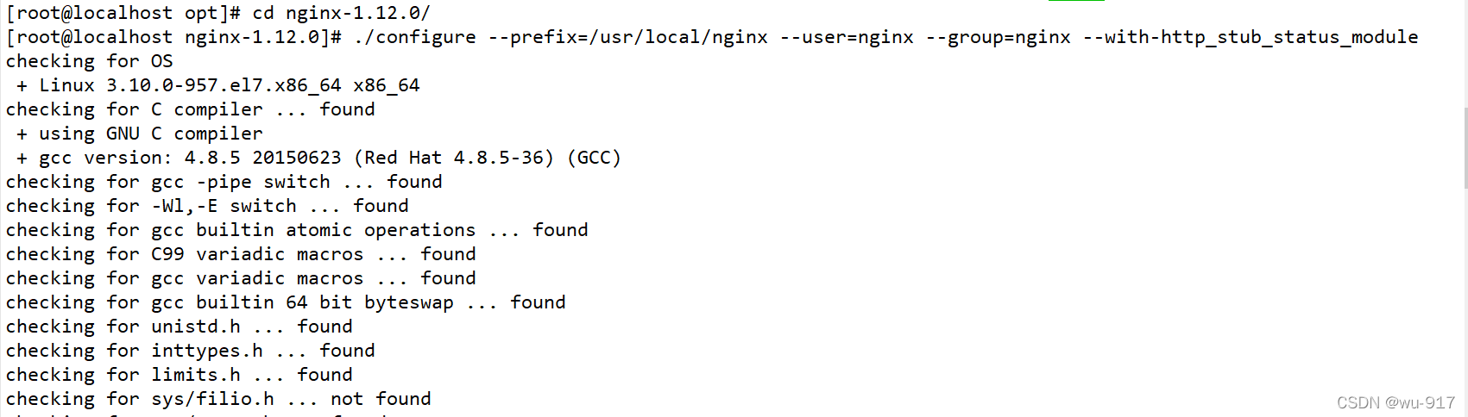Click the 'checking for OS' line
This screenshot has width=1468, height=417.
point(90,61)
